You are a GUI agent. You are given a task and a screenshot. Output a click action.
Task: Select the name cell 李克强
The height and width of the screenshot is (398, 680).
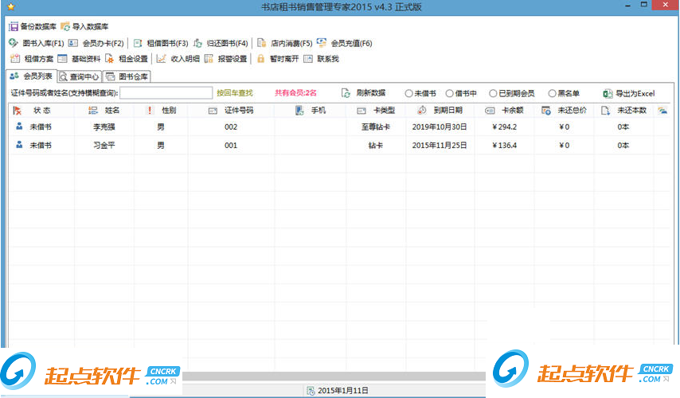[x=104, y=127]
